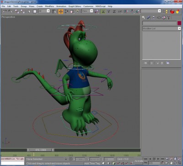Switch to the Create command panel tab
The image size is (183, 166).
click(x=143, y=17)
